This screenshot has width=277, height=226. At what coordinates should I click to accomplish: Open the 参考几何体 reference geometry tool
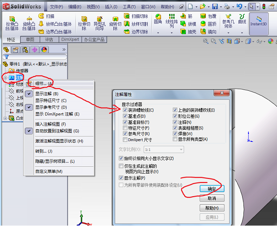(228, 21)
